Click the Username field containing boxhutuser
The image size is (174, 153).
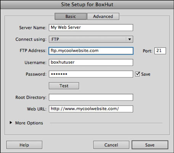(91, 62)
